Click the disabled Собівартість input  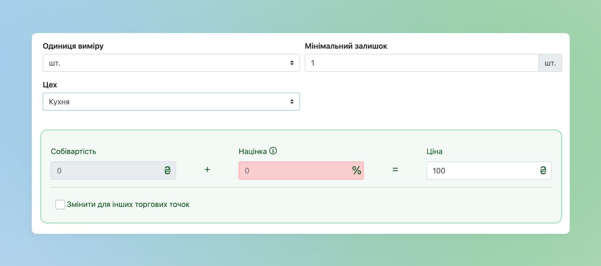point(113,171)
